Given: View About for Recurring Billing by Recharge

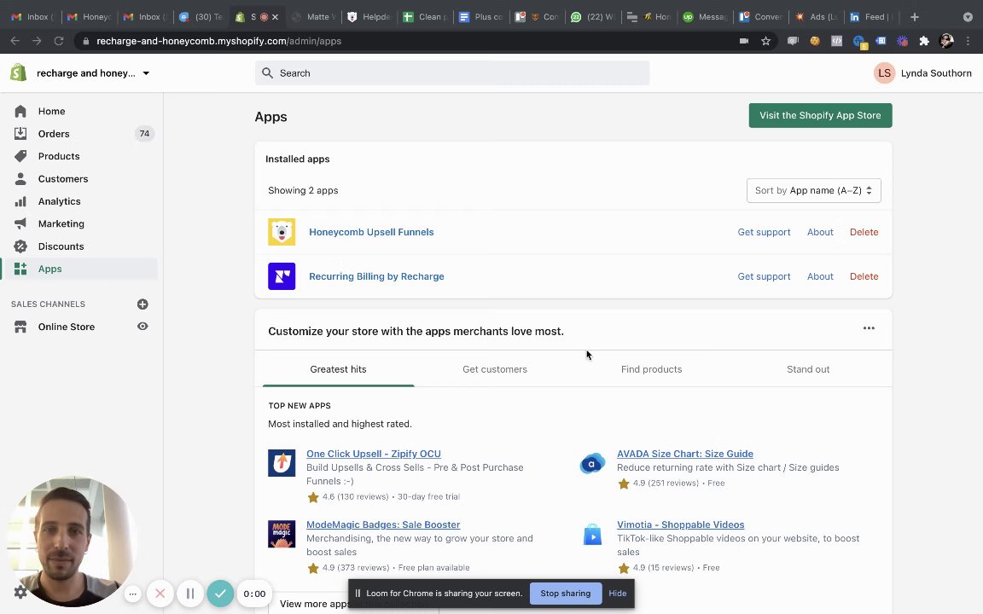Looking at the screenshot, I should tap(820, 276).
